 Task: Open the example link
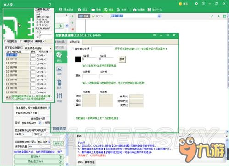[x=60, y=152]
